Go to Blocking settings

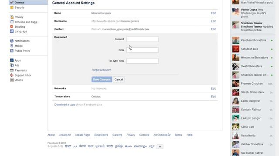[20, 27]
